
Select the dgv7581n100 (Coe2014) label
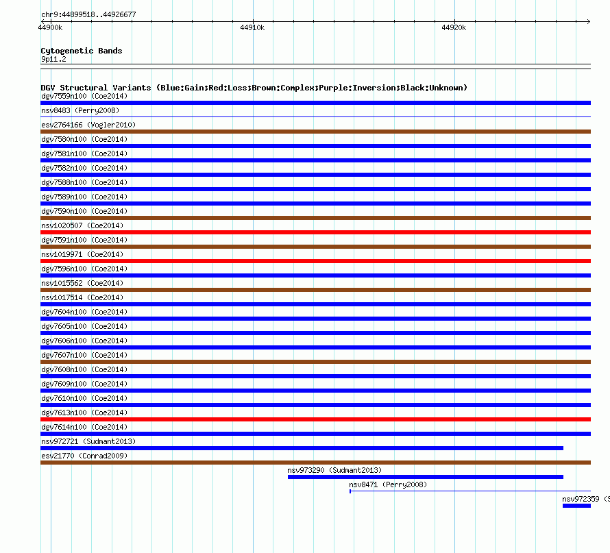84,153
